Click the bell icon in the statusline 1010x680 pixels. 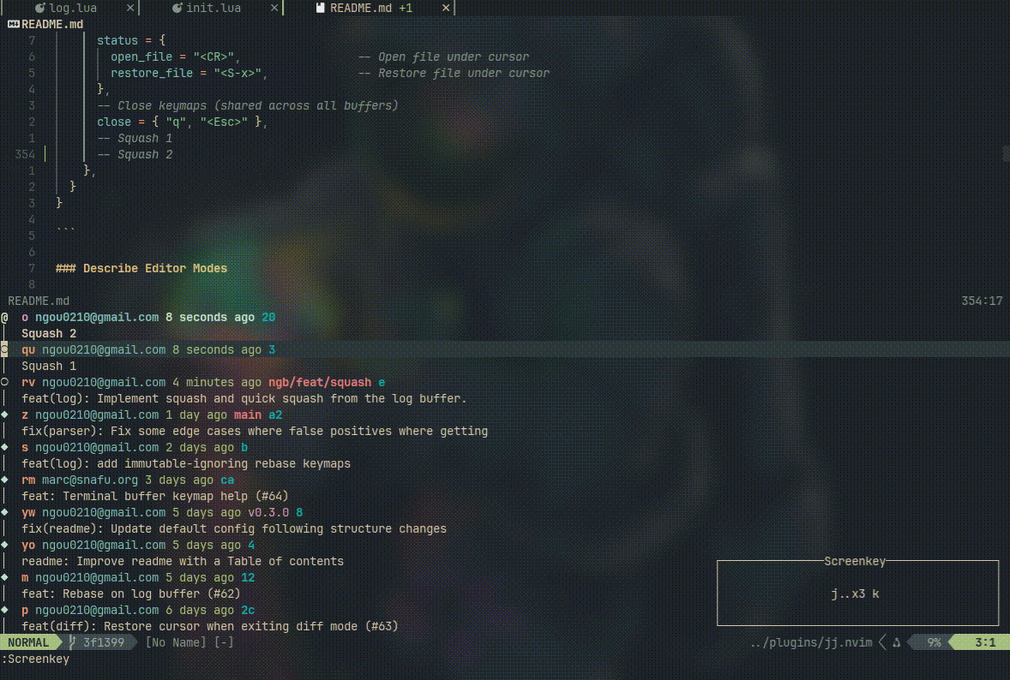click(896, 642)
